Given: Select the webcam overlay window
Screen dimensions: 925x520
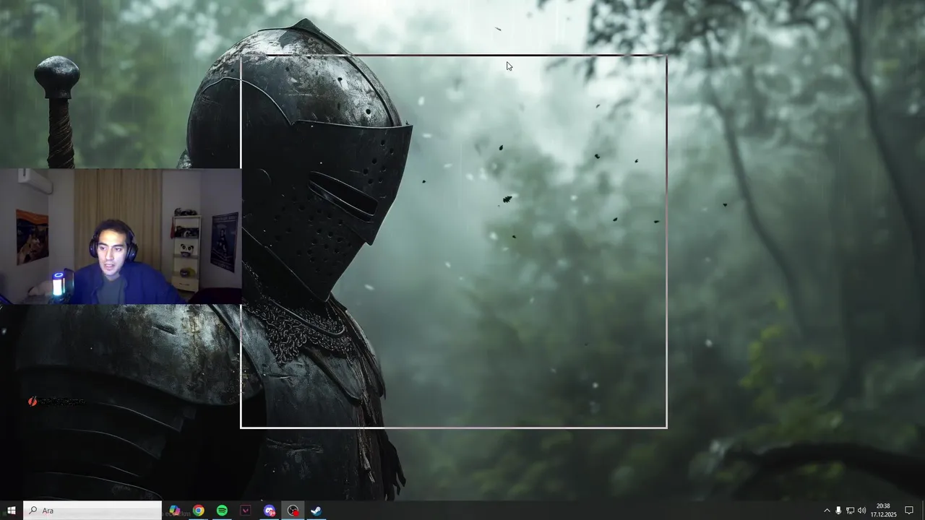Looking at the screenshot, I should click(x=121, y=236).
